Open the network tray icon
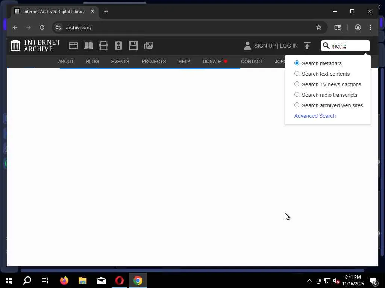This screenshot has height=288, width=385. point(327,280)
